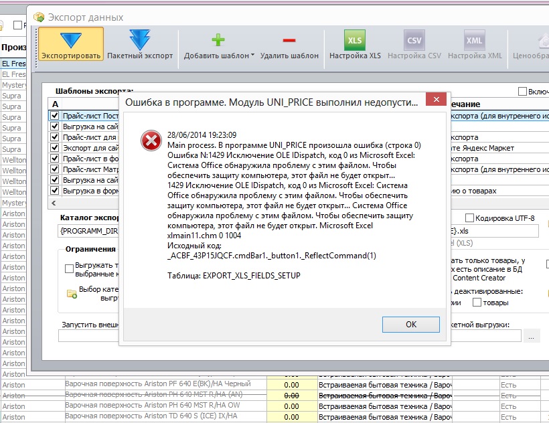This screenshot has width=549, height=423.
Task: Click the template list scroll-left arrow
Action: tap(54, 203)
